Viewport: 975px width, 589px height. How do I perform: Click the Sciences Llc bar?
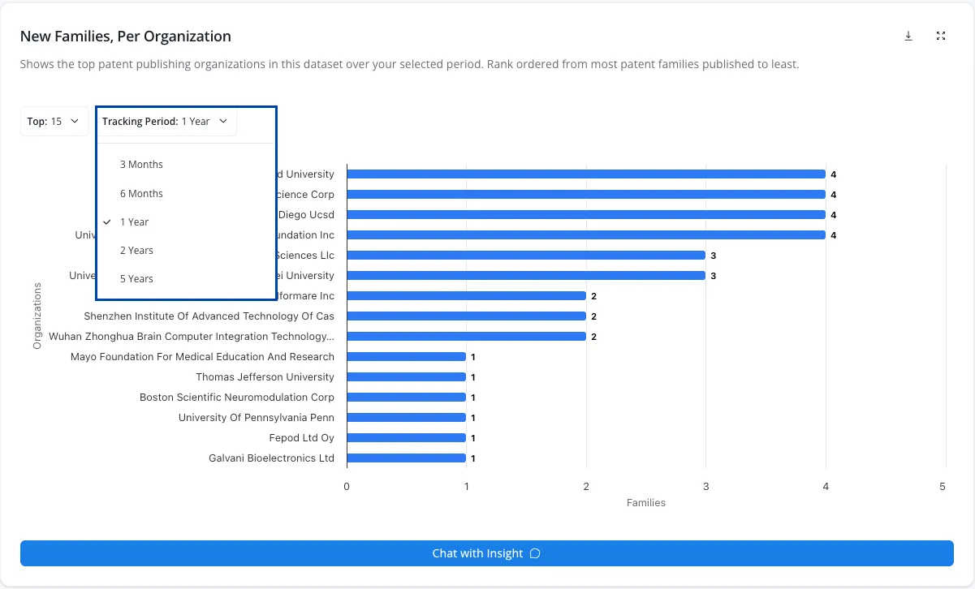click(526, 256)
